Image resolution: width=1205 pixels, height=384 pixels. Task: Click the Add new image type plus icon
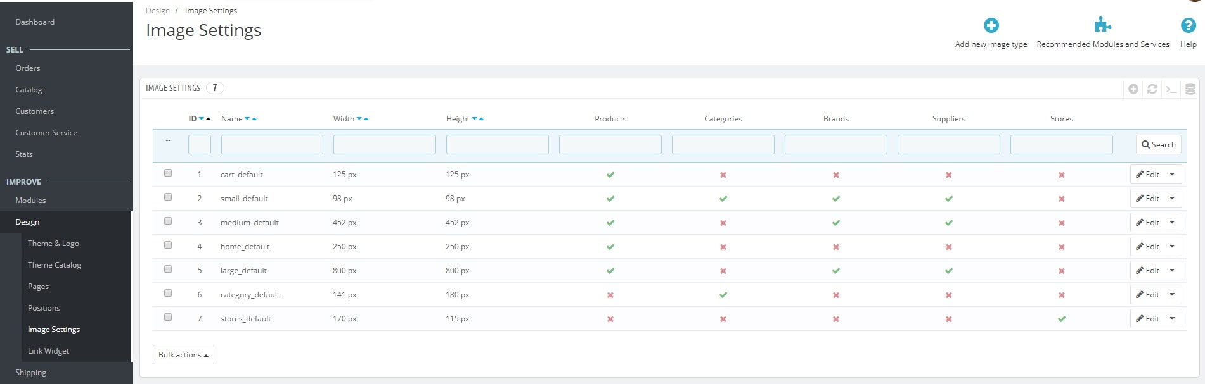tap(991, 25)
